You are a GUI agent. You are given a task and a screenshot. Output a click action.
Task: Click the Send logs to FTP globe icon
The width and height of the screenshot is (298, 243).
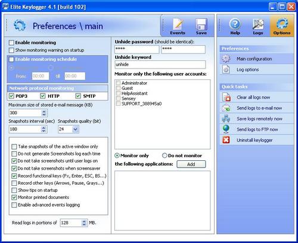point(226,129)
